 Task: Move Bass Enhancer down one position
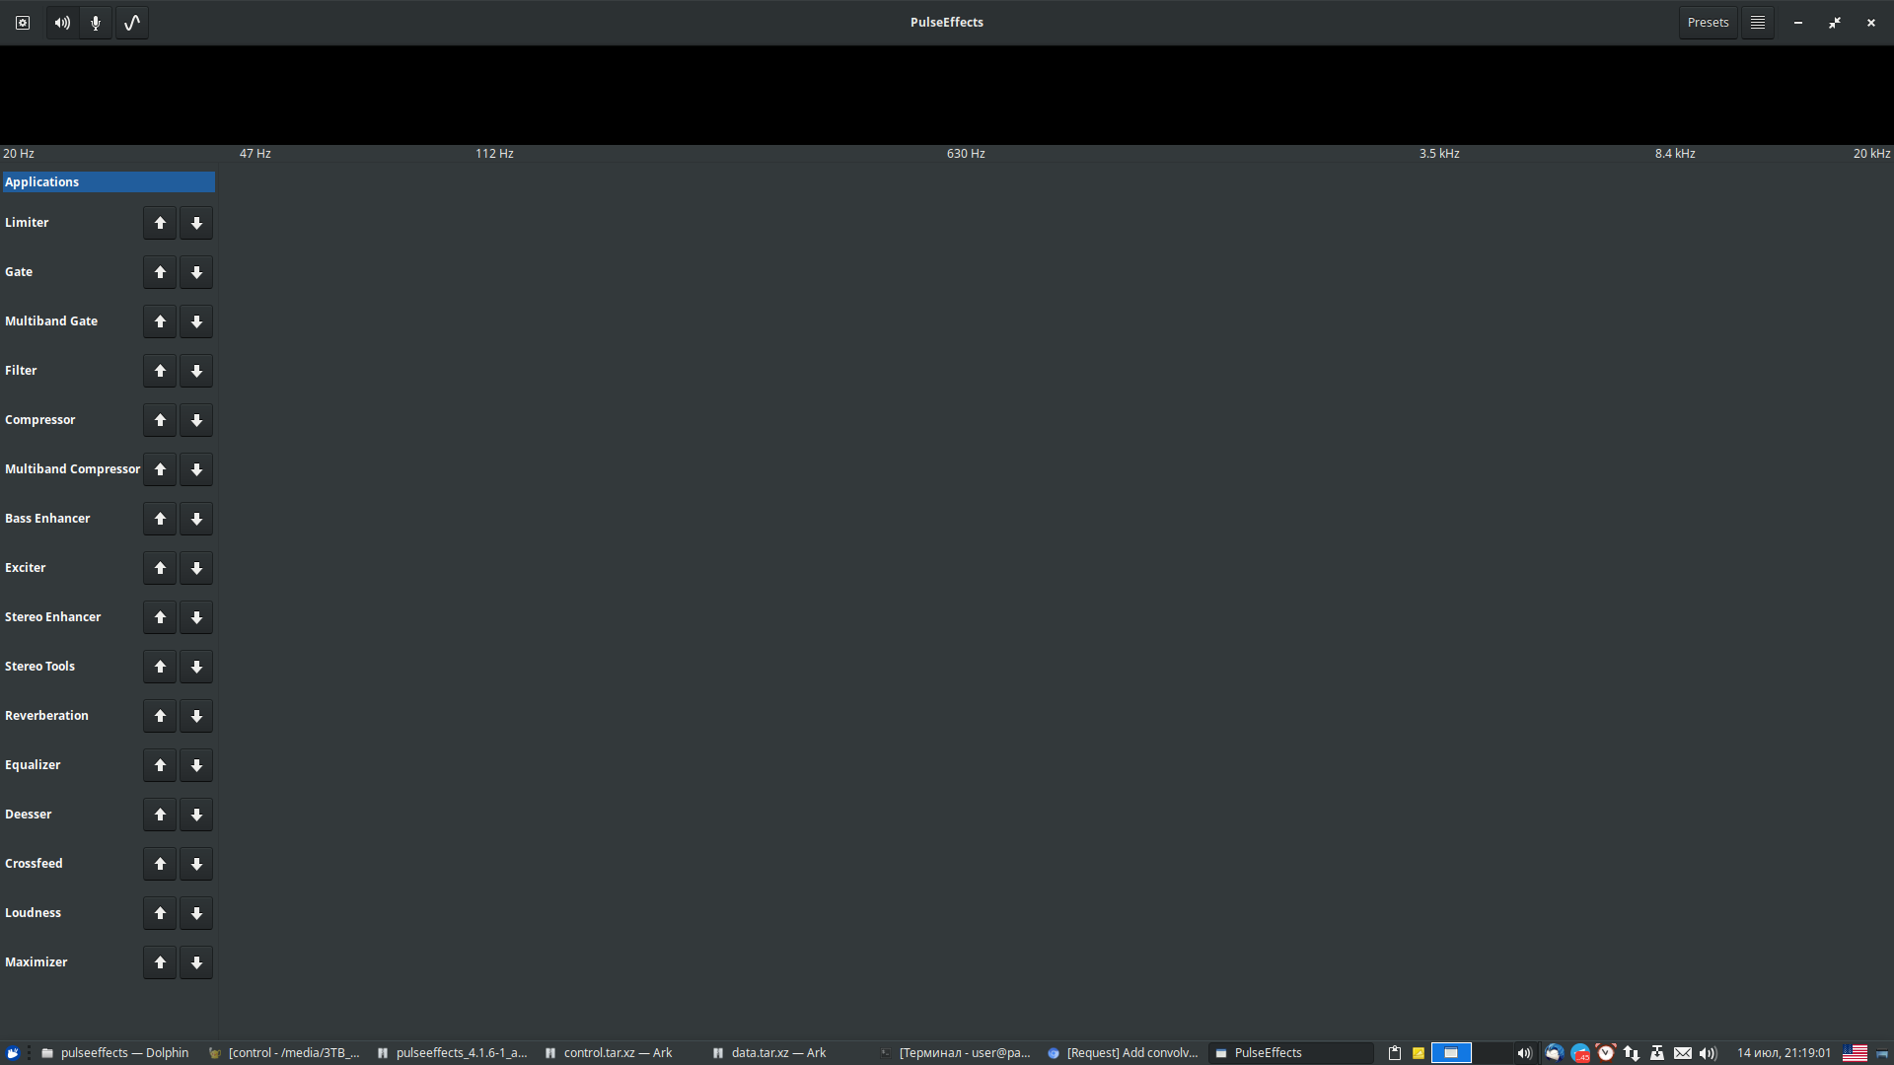coord(196,519)
